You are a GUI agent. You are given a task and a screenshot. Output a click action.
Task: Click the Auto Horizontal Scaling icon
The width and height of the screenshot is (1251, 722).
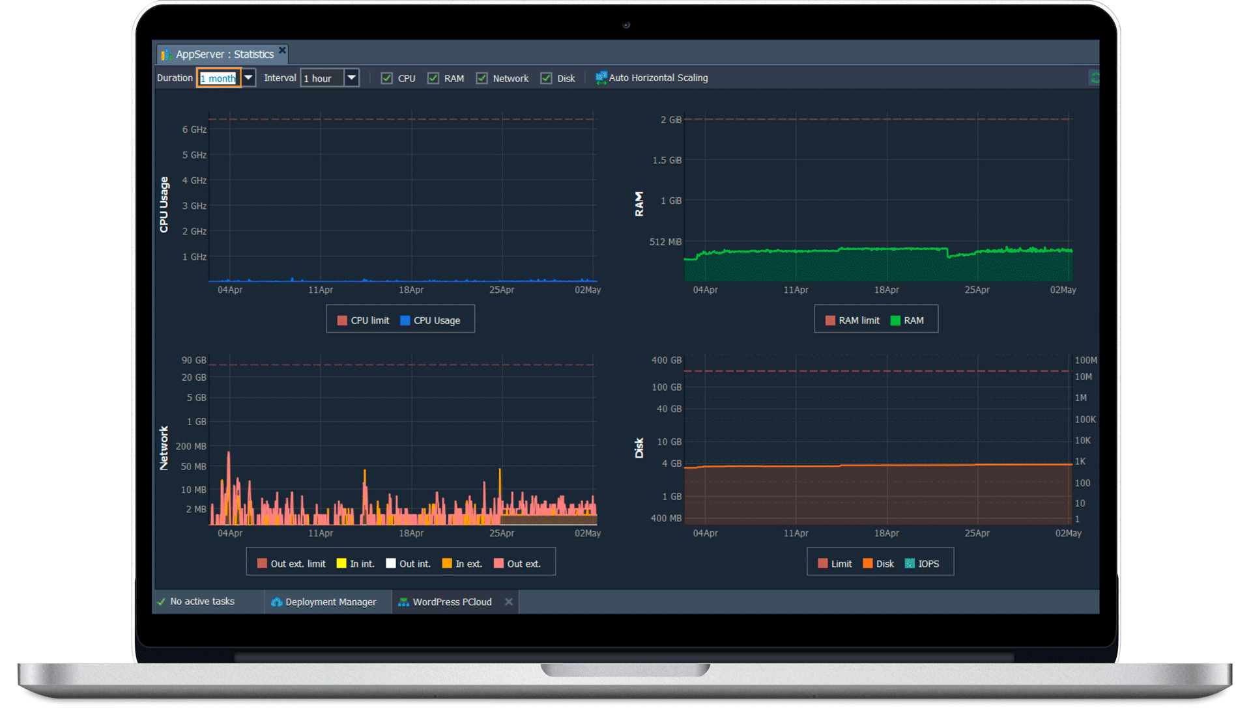(x=601, y=78)
